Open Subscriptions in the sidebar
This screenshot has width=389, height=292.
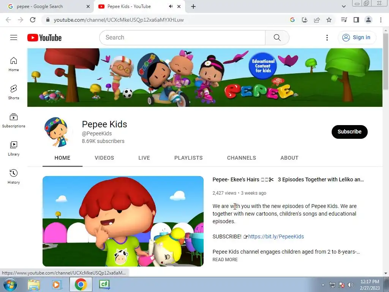(x=14, y=121)
